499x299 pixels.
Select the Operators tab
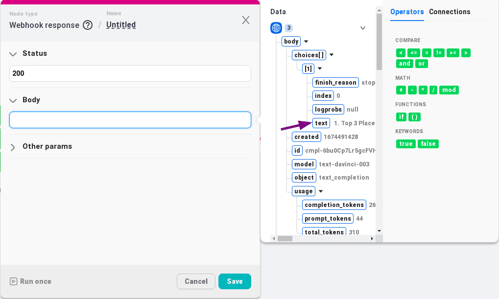[x=407, y=12]
